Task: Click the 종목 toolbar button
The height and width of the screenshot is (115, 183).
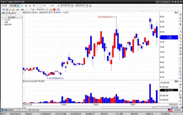Action: coord(22,10)
